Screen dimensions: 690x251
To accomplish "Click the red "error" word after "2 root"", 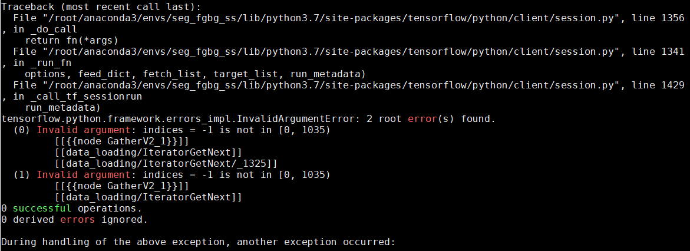I will click(422, 119).
